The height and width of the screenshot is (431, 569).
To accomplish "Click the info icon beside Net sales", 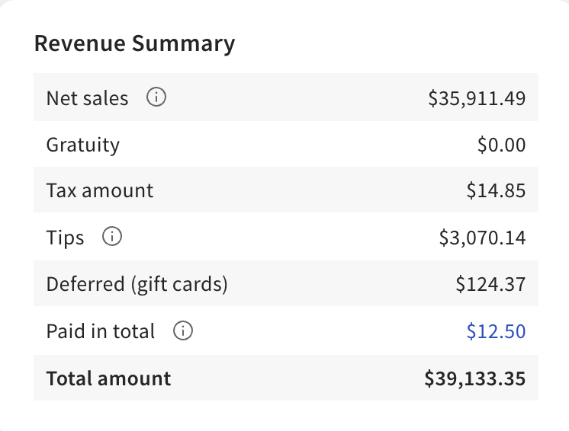I will [x=156, y=98].
